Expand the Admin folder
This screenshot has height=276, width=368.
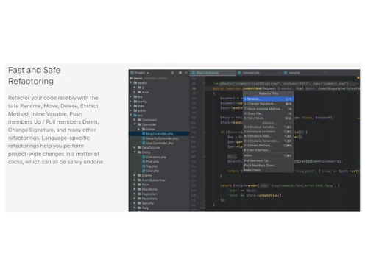click(x=139, y=129)
